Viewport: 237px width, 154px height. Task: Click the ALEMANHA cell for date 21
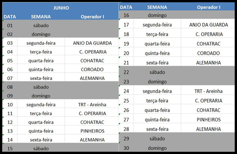(208, 62)
